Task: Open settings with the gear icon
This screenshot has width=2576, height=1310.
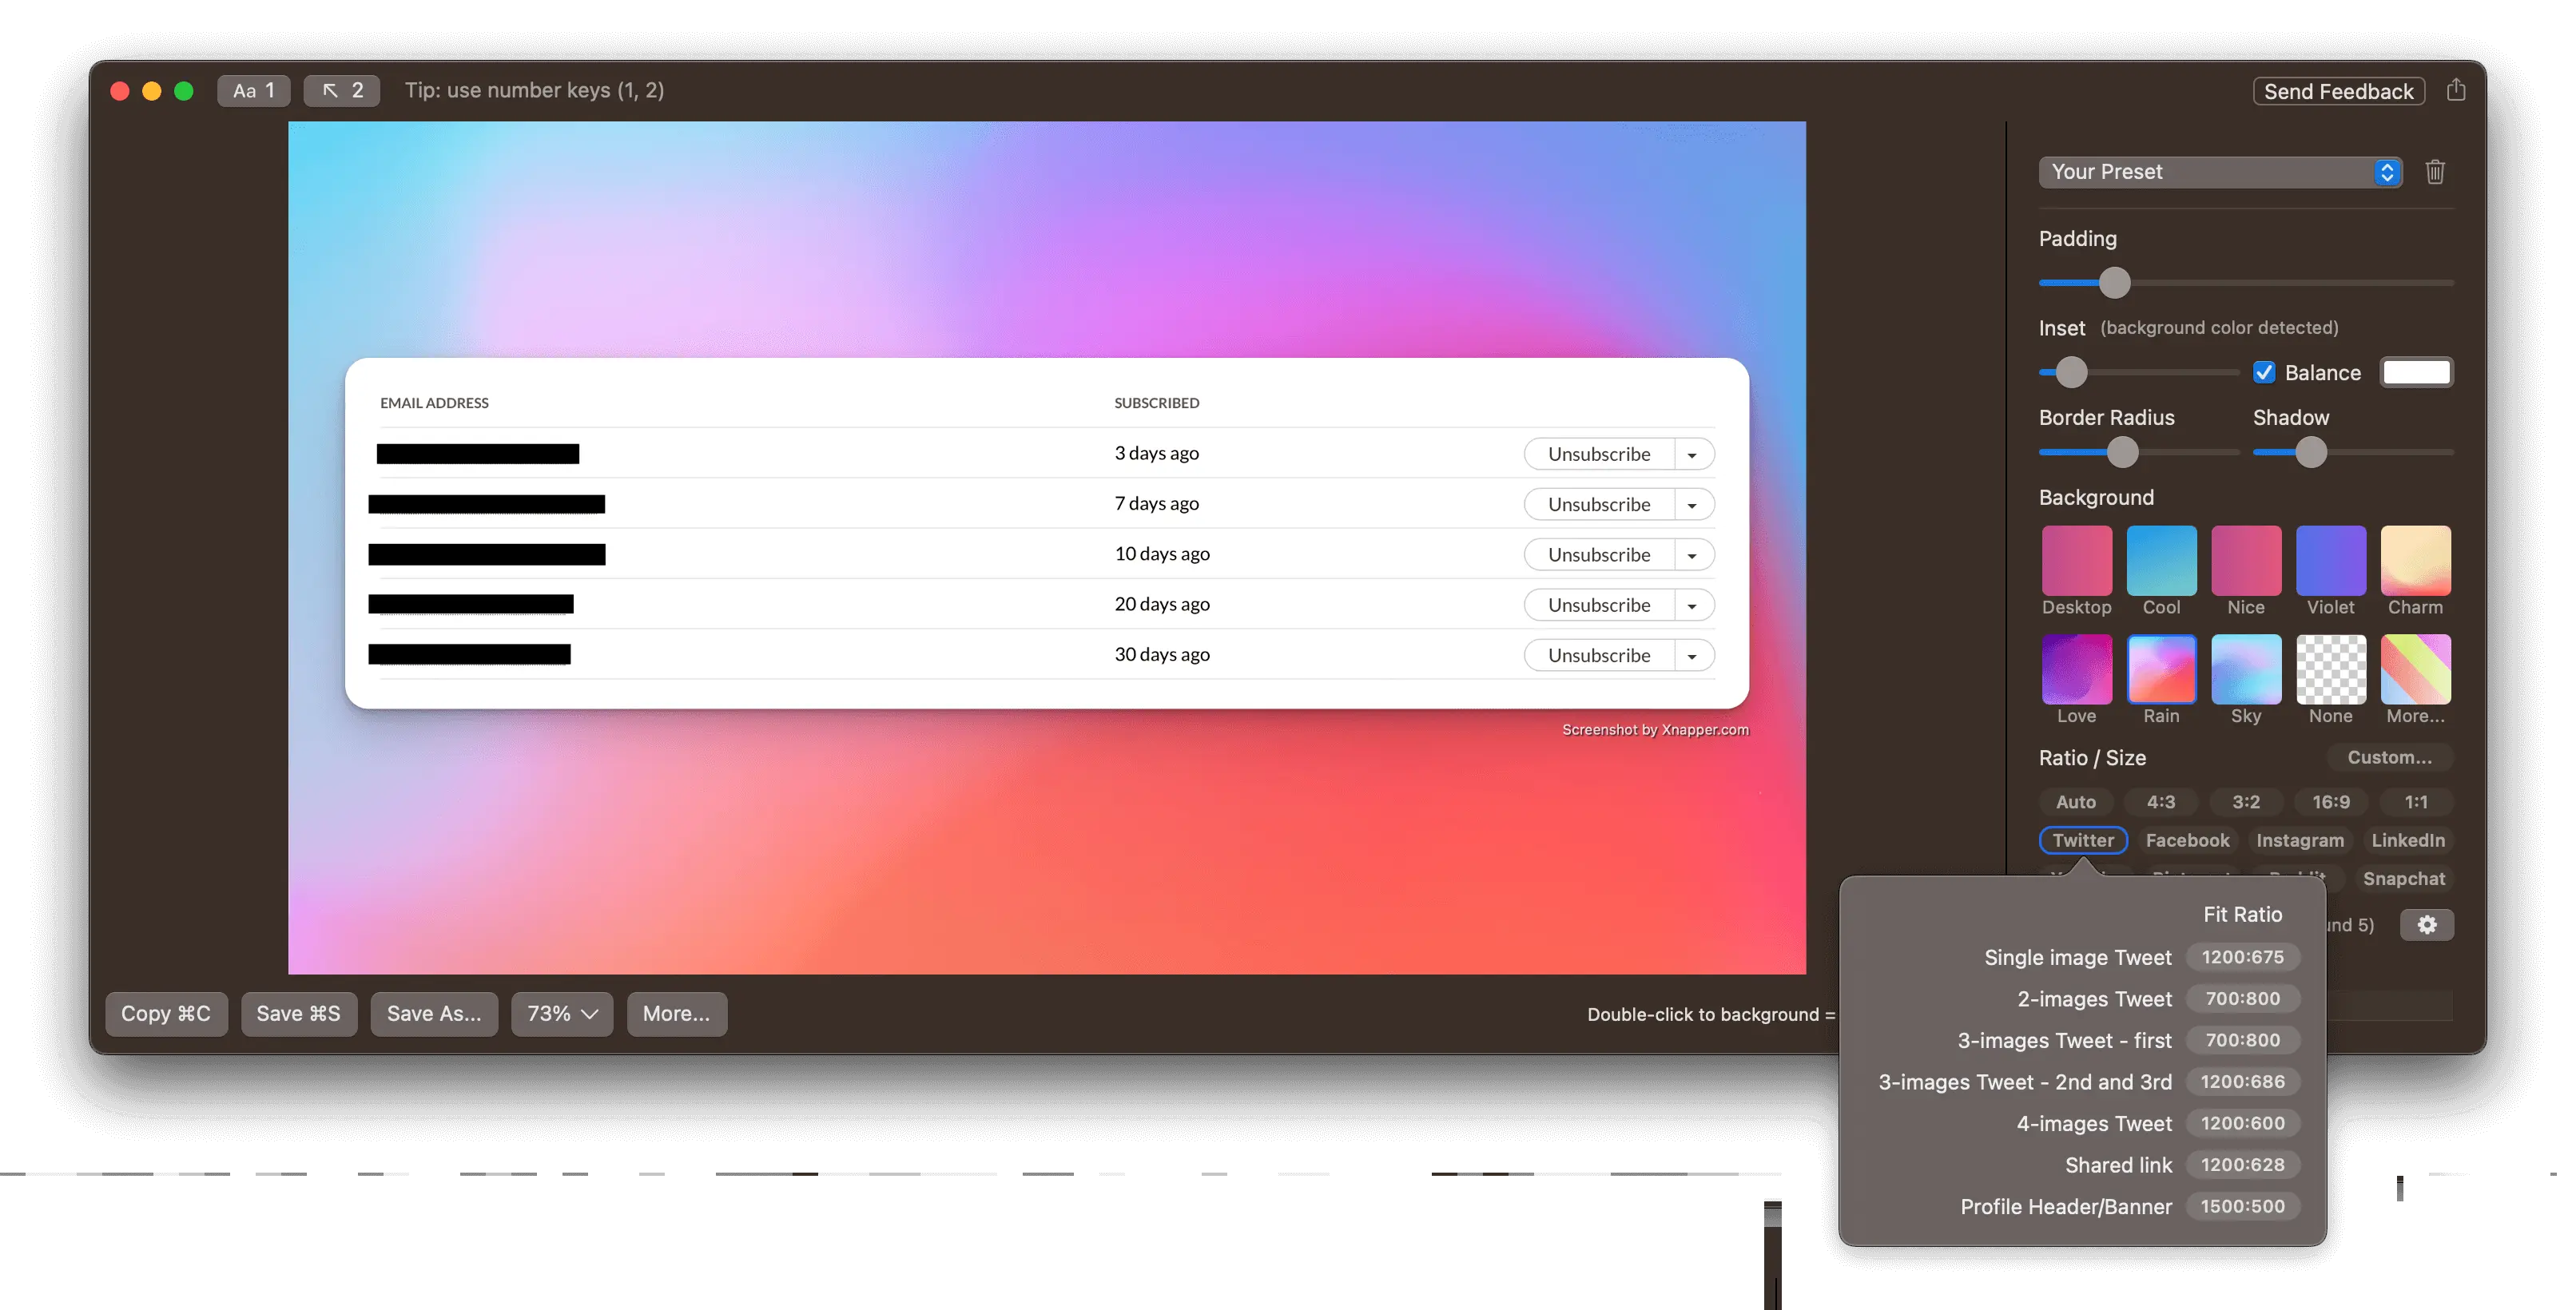Action: pos(2427,925)
